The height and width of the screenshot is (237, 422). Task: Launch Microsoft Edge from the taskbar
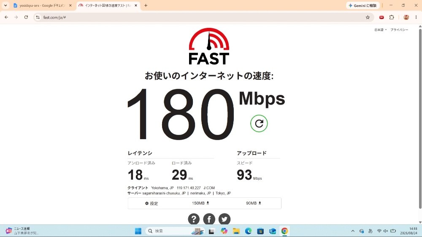click(248, 231)
